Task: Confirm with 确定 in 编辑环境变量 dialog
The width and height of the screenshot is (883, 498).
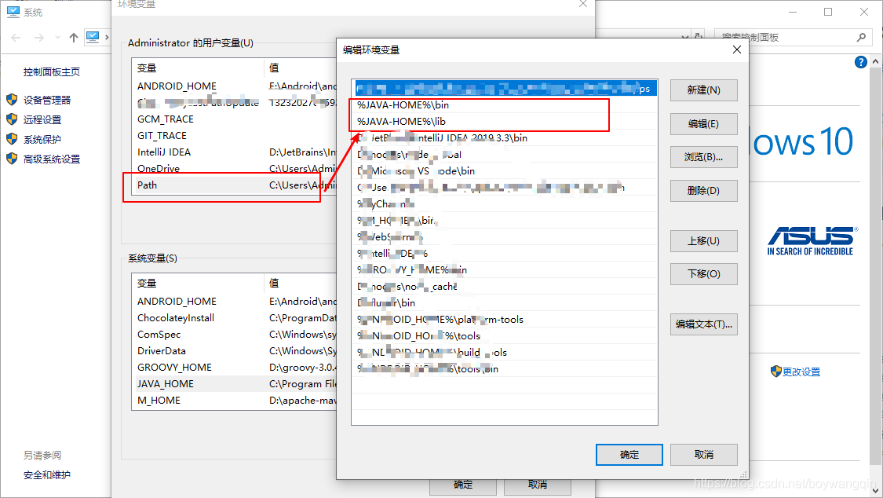Action: 629,455
